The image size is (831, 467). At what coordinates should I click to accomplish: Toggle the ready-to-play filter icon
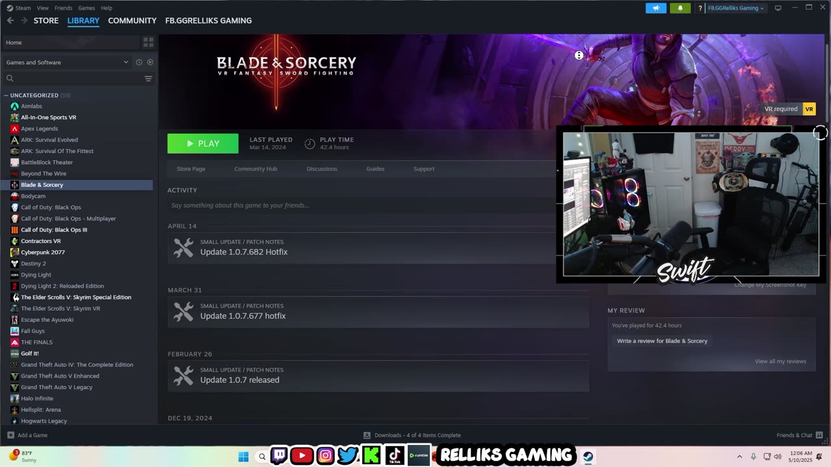[x=150, y=62]
